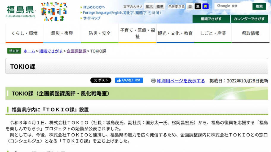Viewport: 271px width, 152px height.
Task: Open the 子育て・医療・福祉 navigation tab
Action: (x=137, y=33)
